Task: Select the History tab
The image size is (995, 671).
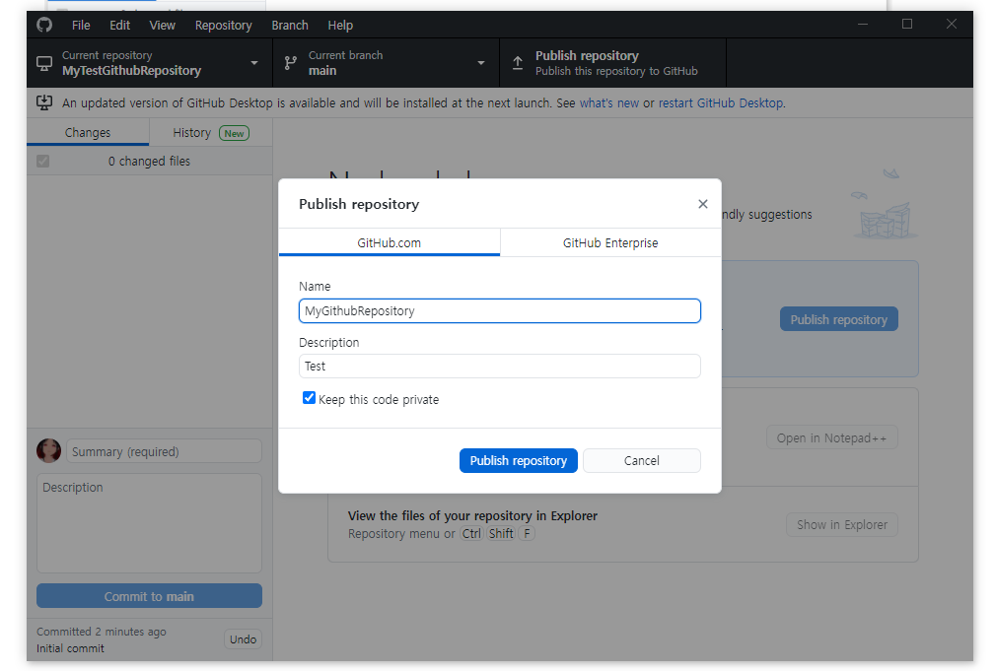Action: 211,133
